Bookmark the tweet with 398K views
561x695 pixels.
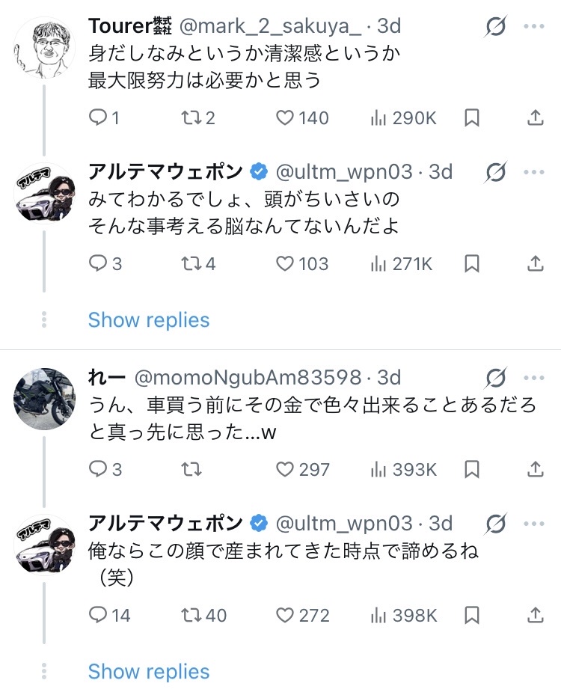[x=472, y=615]
